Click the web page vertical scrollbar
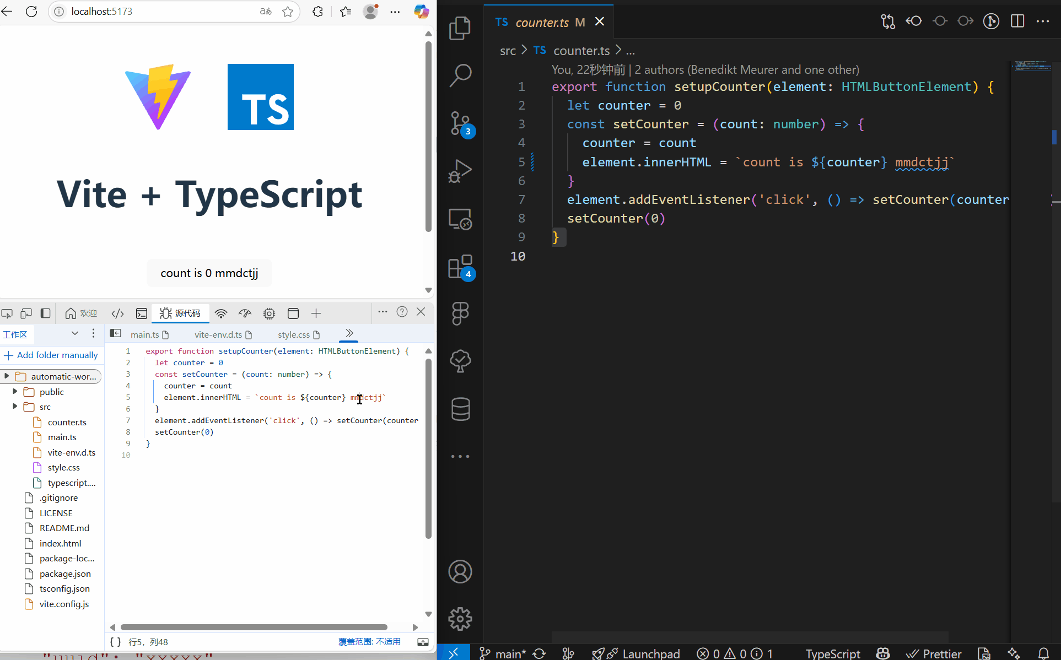This screenshot has height=660, width=1061. coord(428,137)
